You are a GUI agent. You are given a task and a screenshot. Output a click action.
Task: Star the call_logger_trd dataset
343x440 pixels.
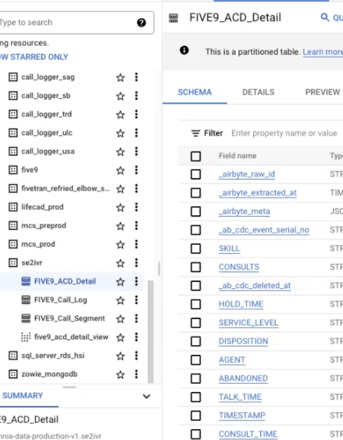coord(120,114)
